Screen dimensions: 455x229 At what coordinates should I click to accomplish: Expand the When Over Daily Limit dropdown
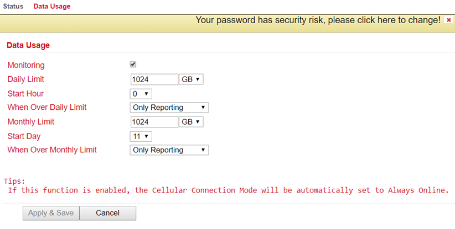pyautogui.click(x=169, y=108)
